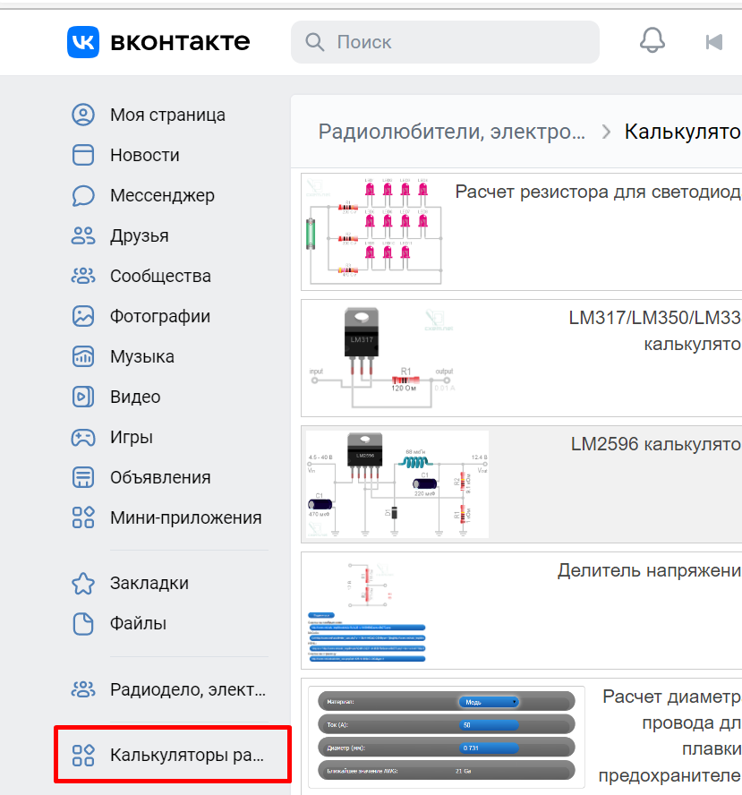Click Диаметр (мм) field showing 0.731

[489, 748]
